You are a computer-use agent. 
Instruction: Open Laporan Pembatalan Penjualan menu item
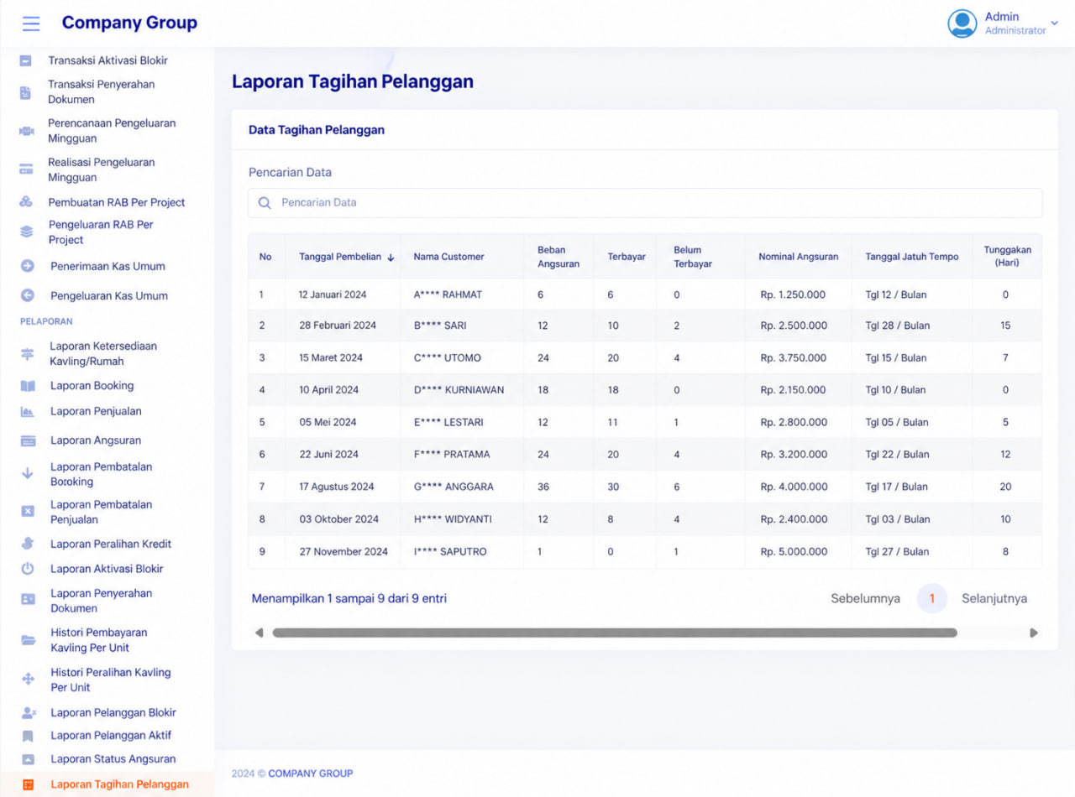[x=101, y=512]
